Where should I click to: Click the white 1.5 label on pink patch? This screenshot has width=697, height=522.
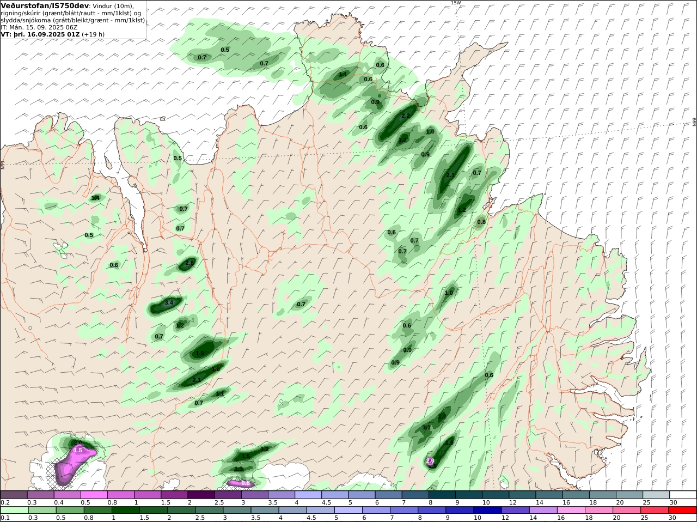coord(78,450)
